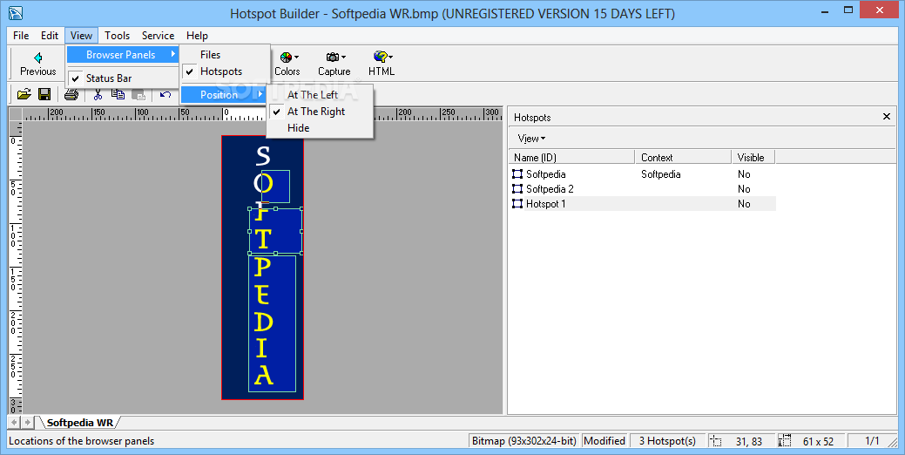The image size is (905, 455).
Task: Click the Hotspot Builder title bar app icon
Action: [x=16, y=13]
